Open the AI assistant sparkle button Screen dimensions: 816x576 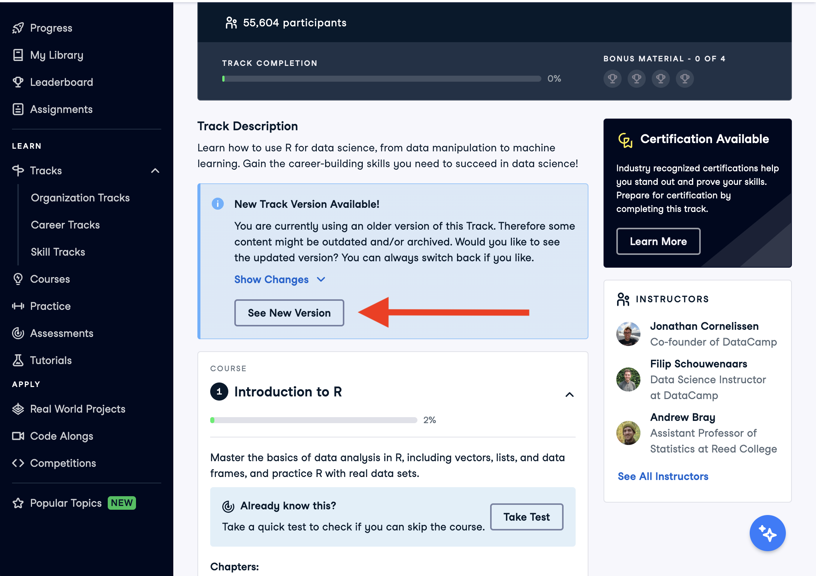(x=767, y=533)
